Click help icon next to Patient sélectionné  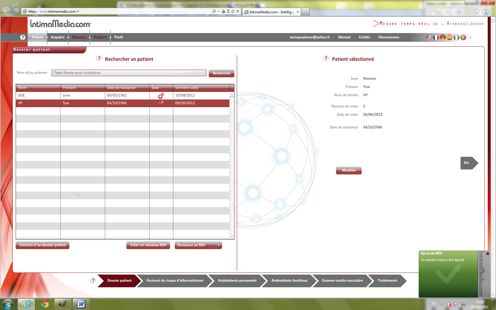326,58
